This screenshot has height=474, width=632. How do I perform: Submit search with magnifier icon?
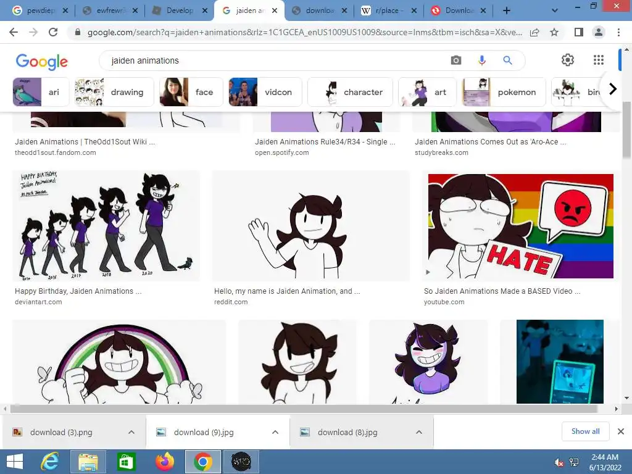pos(507,60)
